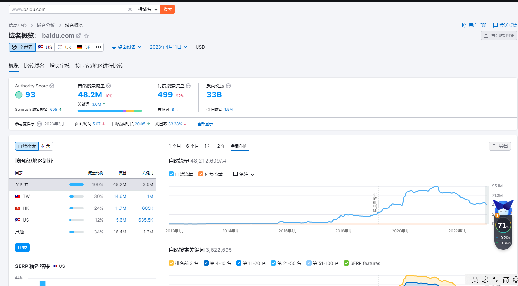Switch to 概览 tab

(x=14, y=66)
